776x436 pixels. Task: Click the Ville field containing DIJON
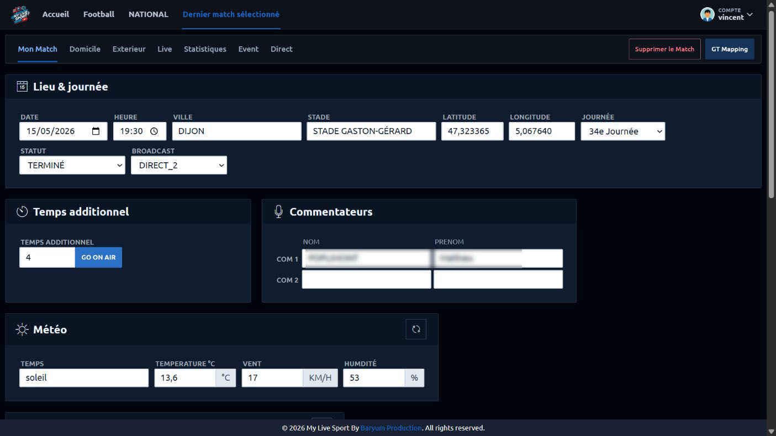point(237,131)
